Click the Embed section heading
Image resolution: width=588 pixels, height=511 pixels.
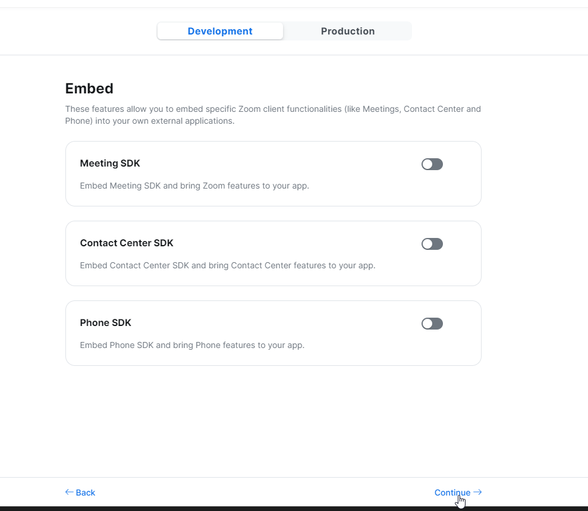pos(89,89)
